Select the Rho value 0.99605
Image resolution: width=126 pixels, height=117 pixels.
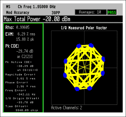click(x=23, y=27)
